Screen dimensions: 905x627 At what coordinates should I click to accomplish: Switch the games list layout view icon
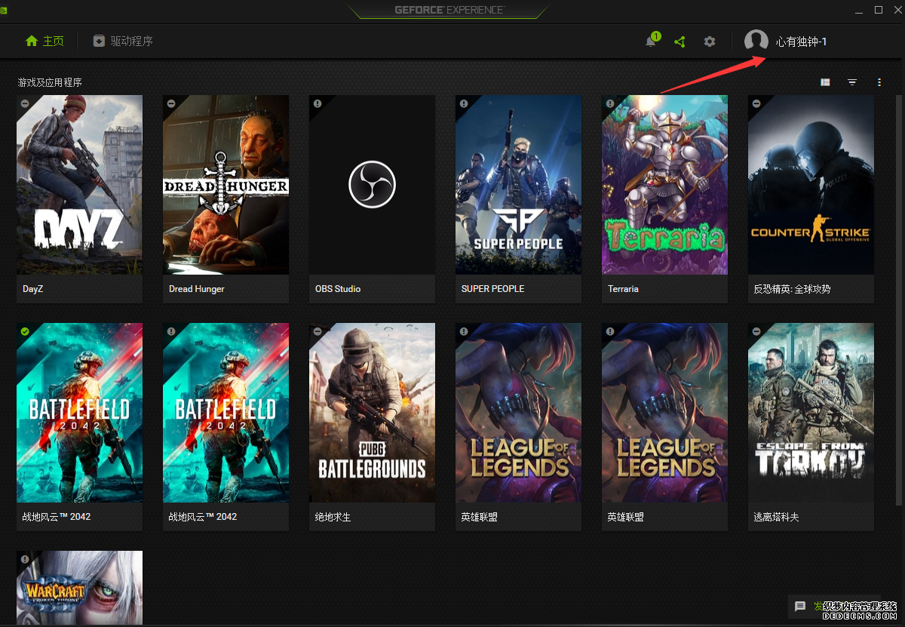coord(825,82)
